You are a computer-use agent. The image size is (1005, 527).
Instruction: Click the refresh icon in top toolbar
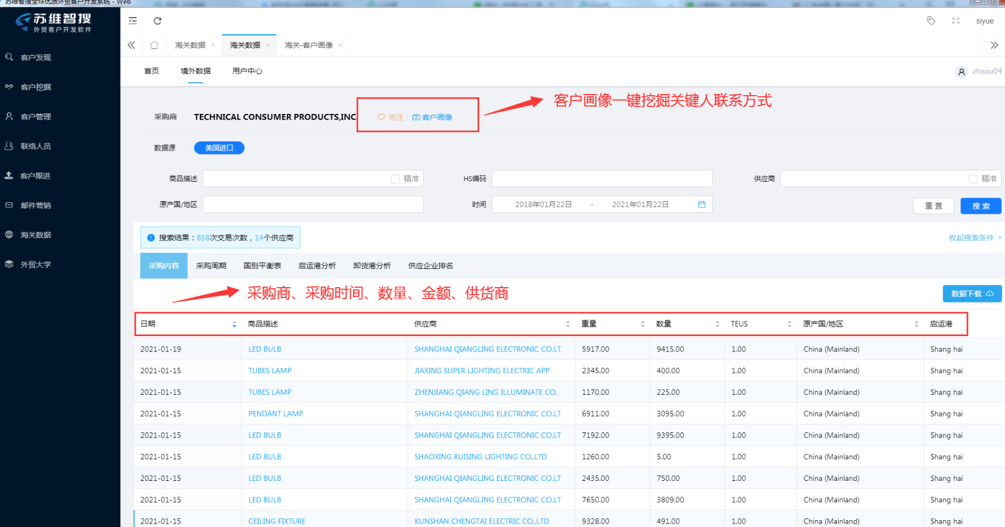click(158, 21)
